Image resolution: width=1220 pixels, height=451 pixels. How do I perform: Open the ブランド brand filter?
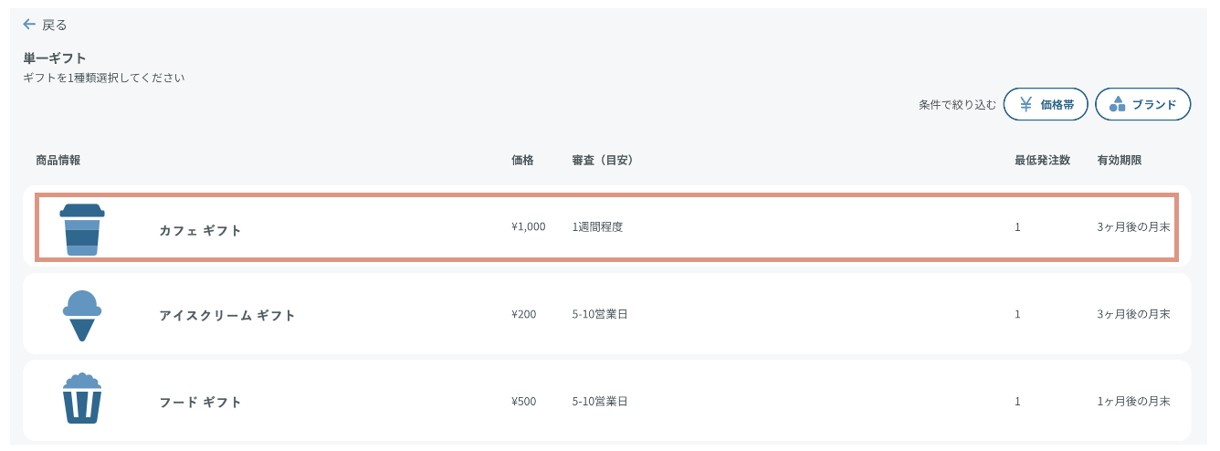tap(1142, 104)
